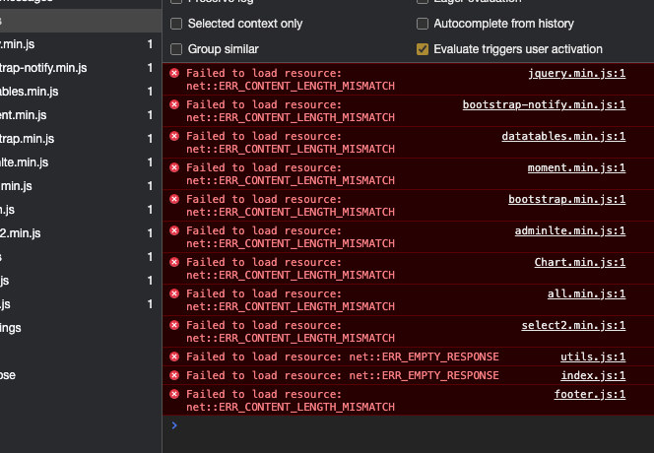Click the error icon on the footer.js row
This screenshot has width=654, height=453.
coord(174,394)
